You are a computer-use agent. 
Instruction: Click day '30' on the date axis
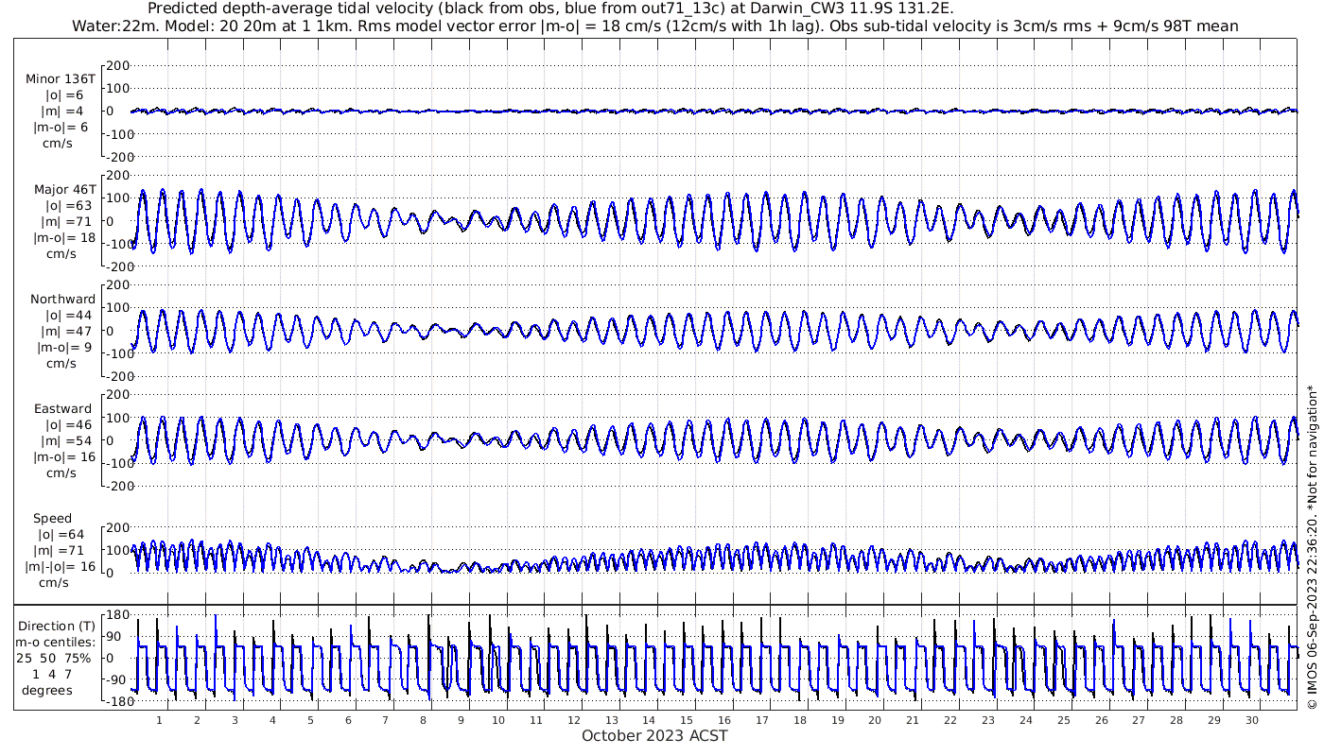(x=1252, y=720)
